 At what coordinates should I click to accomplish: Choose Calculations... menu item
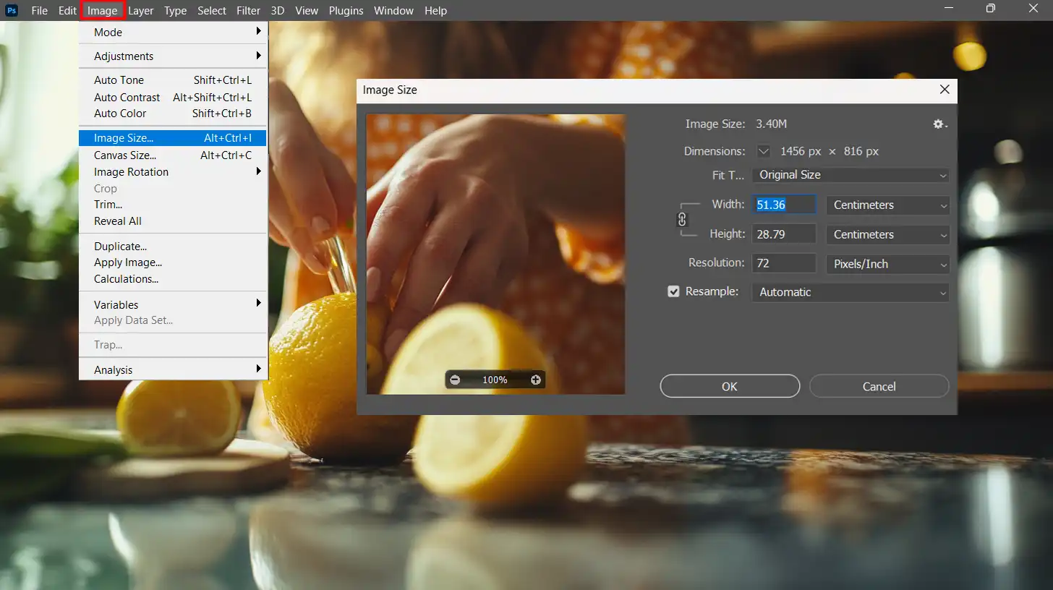click(173, 279)
